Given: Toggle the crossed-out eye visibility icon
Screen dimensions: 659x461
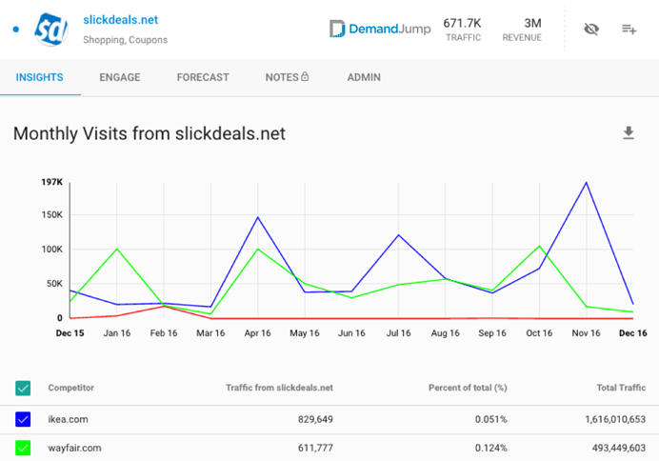Looking at the screenshot, I should pyautogui.click(x=591, y=29).
